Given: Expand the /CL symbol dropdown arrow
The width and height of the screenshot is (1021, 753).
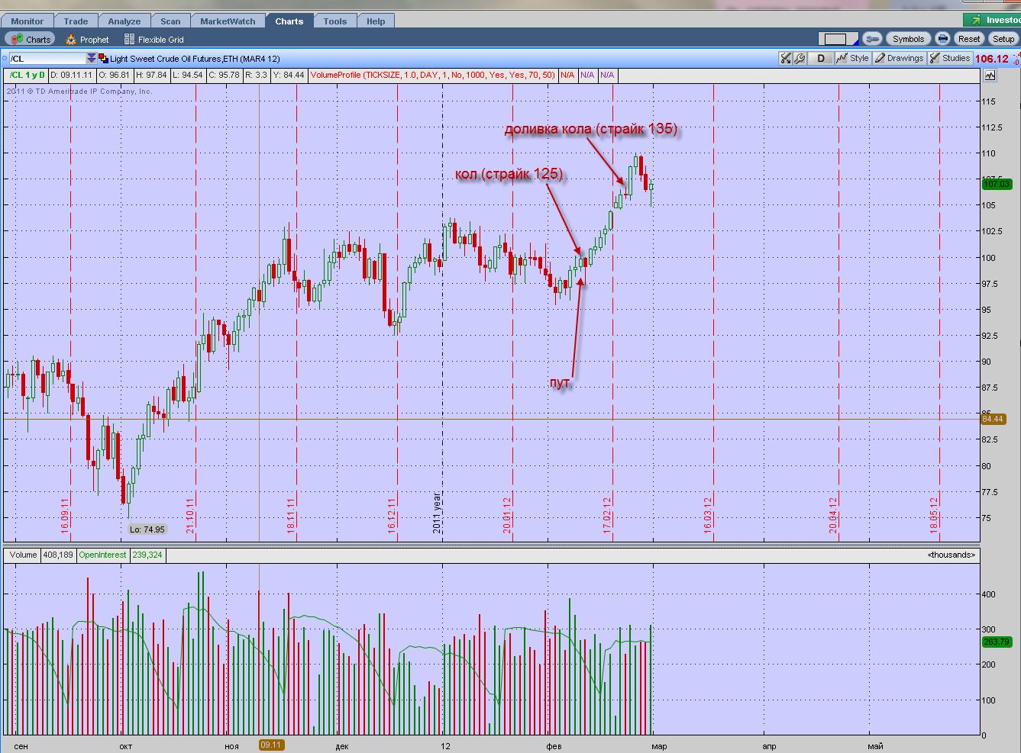Looking at the screenshot, I should tap(92, 59).
